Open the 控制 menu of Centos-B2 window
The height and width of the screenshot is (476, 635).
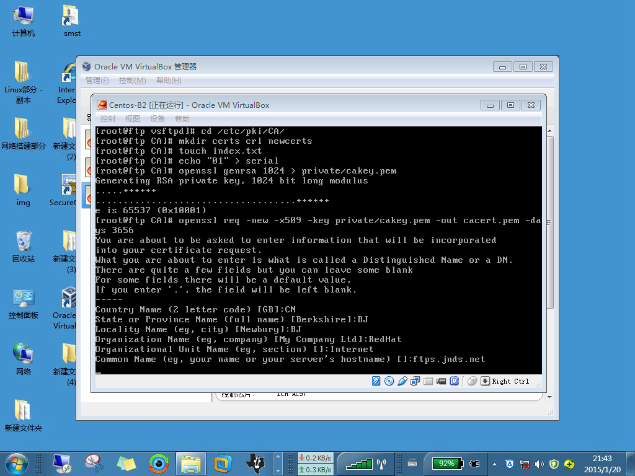pos(108,118)
